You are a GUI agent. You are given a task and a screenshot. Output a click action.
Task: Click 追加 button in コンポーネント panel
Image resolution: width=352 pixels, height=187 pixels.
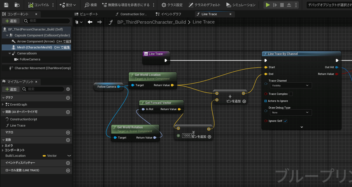click(x=11, y=21)
